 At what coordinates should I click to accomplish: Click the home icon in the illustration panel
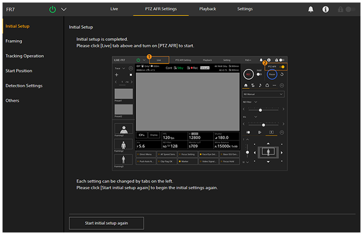(246, 85)
